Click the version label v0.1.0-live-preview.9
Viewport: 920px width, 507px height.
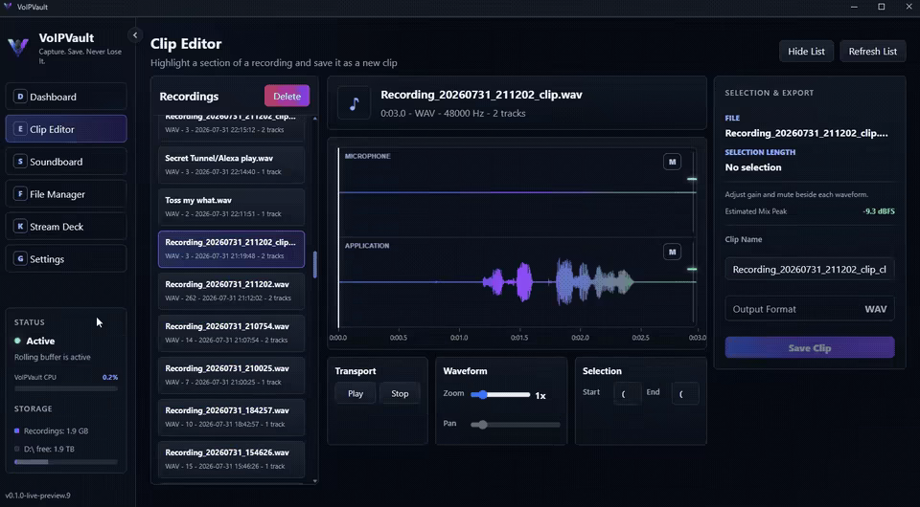tap(38, 496)
